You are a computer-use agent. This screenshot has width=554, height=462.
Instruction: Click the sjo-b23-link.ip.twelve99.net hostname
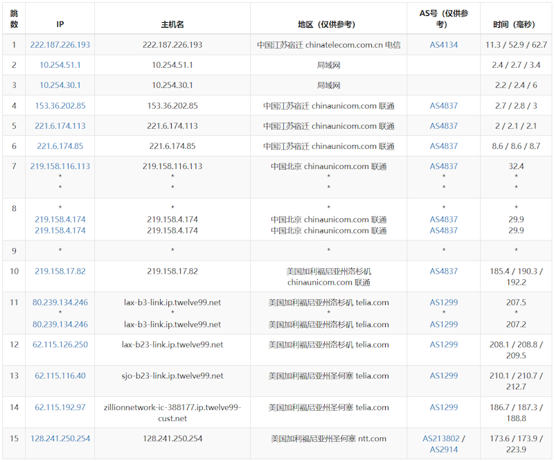pos(172,375)
